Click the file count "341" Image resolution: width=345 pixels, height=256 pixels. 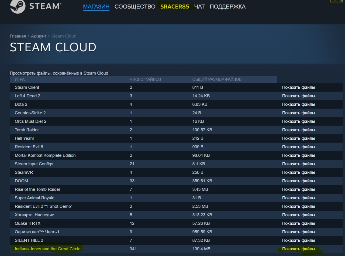pos(133,249)
